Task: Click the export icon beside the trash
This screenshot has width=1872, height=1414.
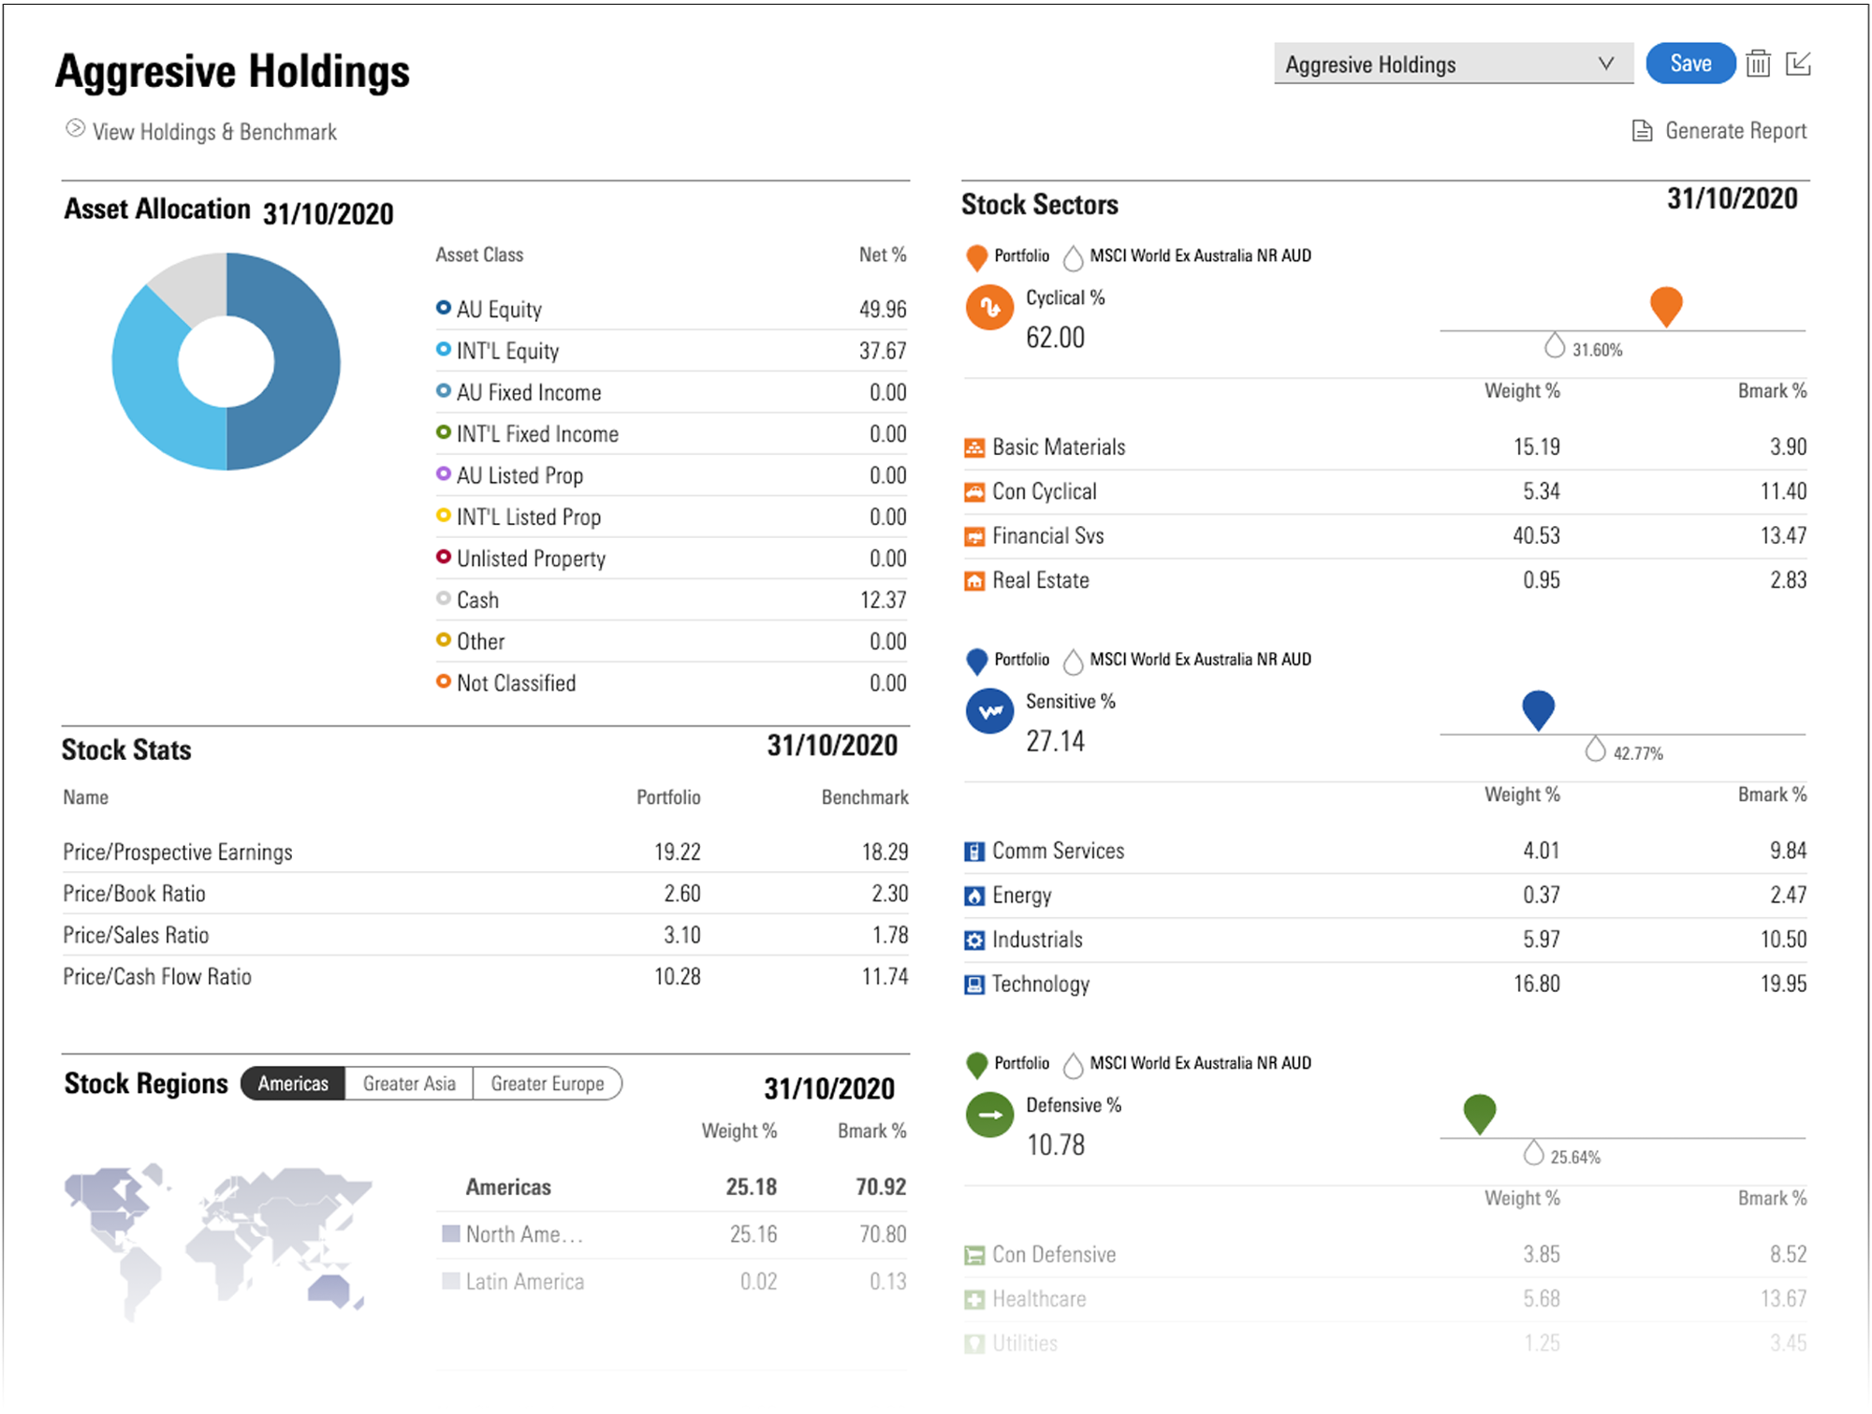Action: click(x=1798, y=64)
